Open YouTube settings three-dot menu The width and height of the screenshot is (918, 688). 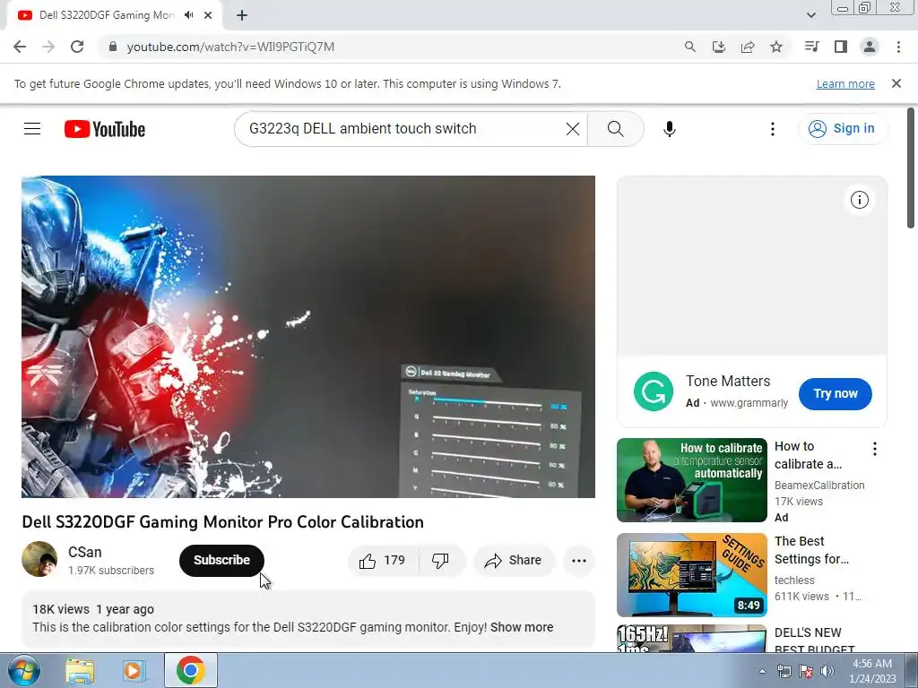click(772, 129)
